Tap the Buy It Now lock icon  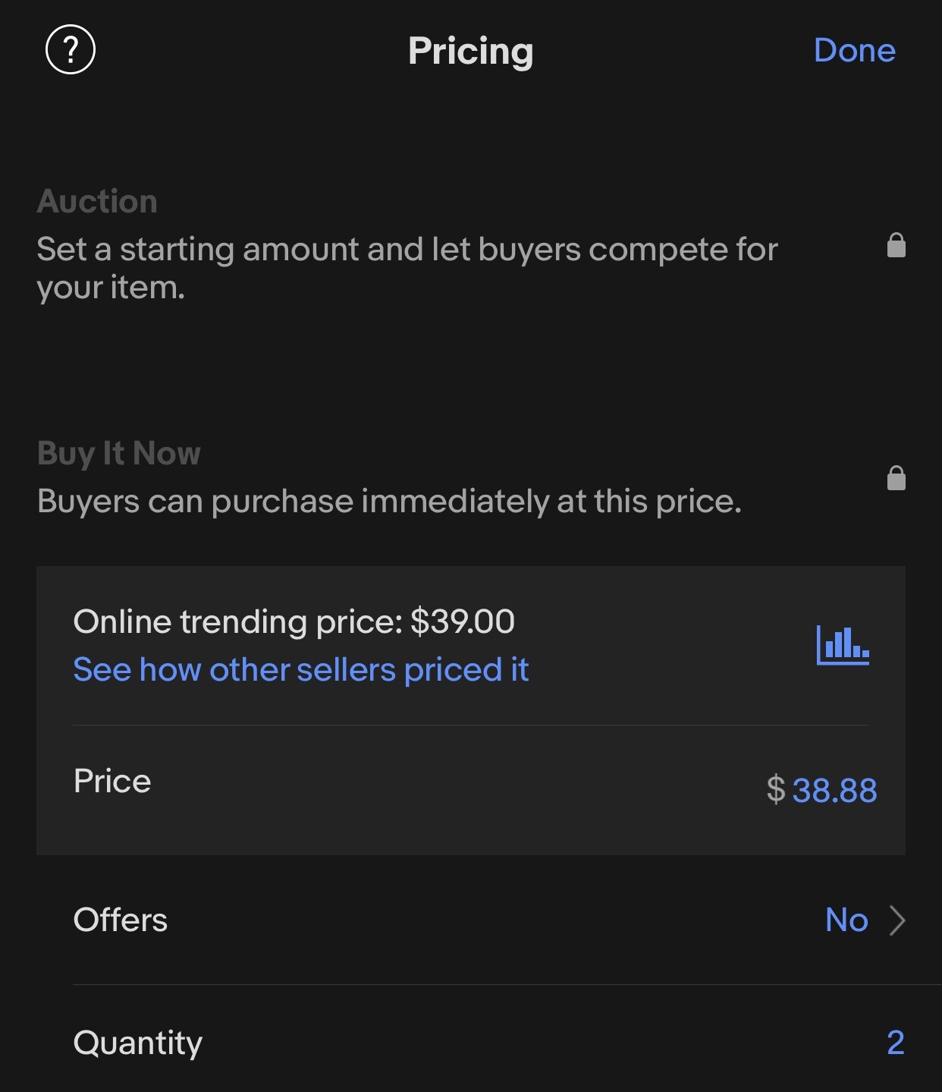pos(896,478)
